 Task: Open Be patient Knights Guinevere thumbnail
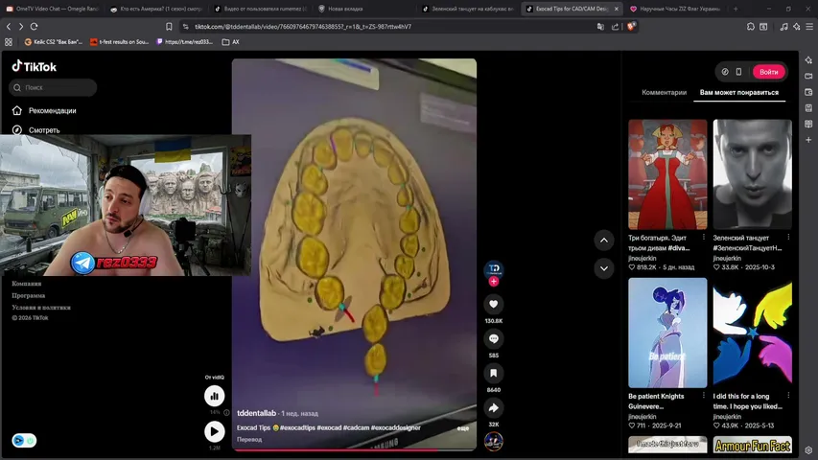point(667,333)
